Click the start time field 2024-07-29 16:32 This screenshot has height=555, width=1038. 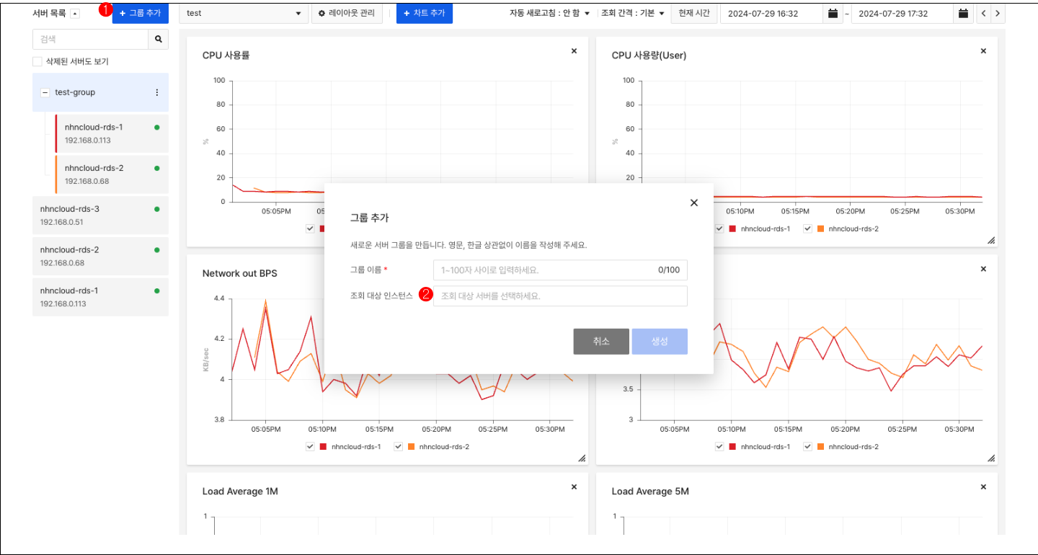tap(773, 14)
